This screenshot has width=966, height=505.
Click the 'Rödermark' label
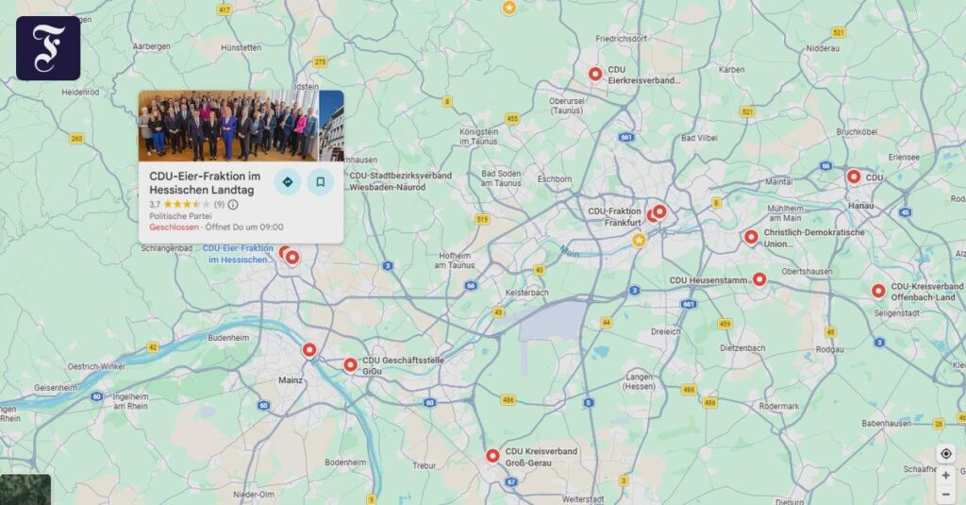[x=778, y=406]
